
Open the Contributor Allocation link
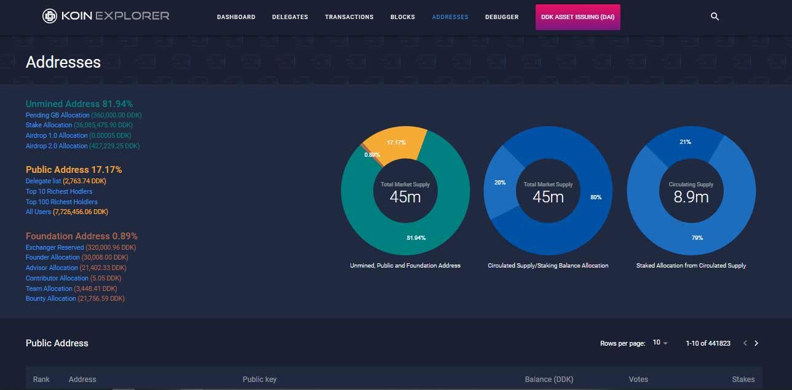click(x=57, y=278)
